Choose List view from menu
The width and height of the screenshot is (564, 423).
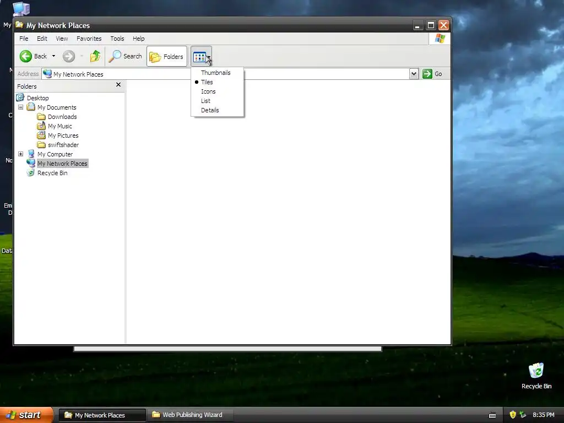[205, 101]
